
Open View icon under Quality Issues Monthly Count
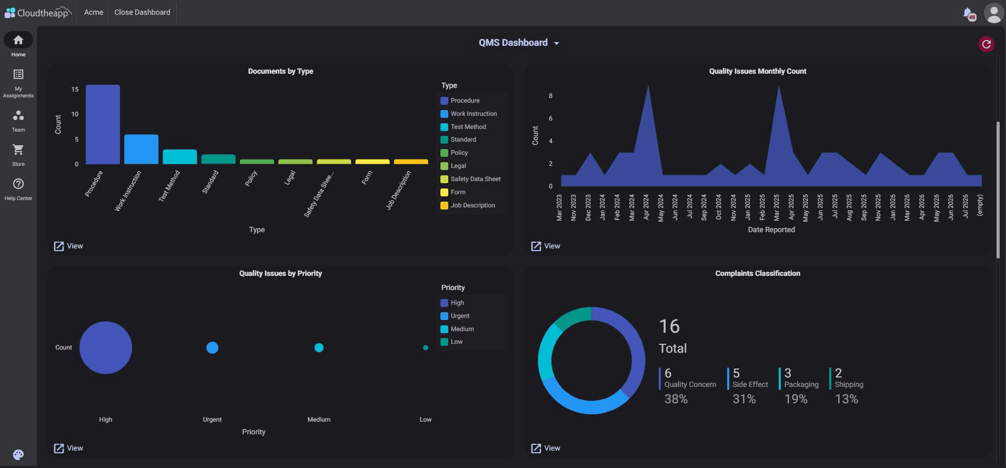pos(536,246)
